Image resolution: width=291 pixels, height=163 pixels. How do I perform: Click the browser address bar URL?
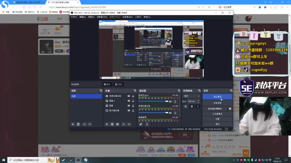(x=77, y=7)
